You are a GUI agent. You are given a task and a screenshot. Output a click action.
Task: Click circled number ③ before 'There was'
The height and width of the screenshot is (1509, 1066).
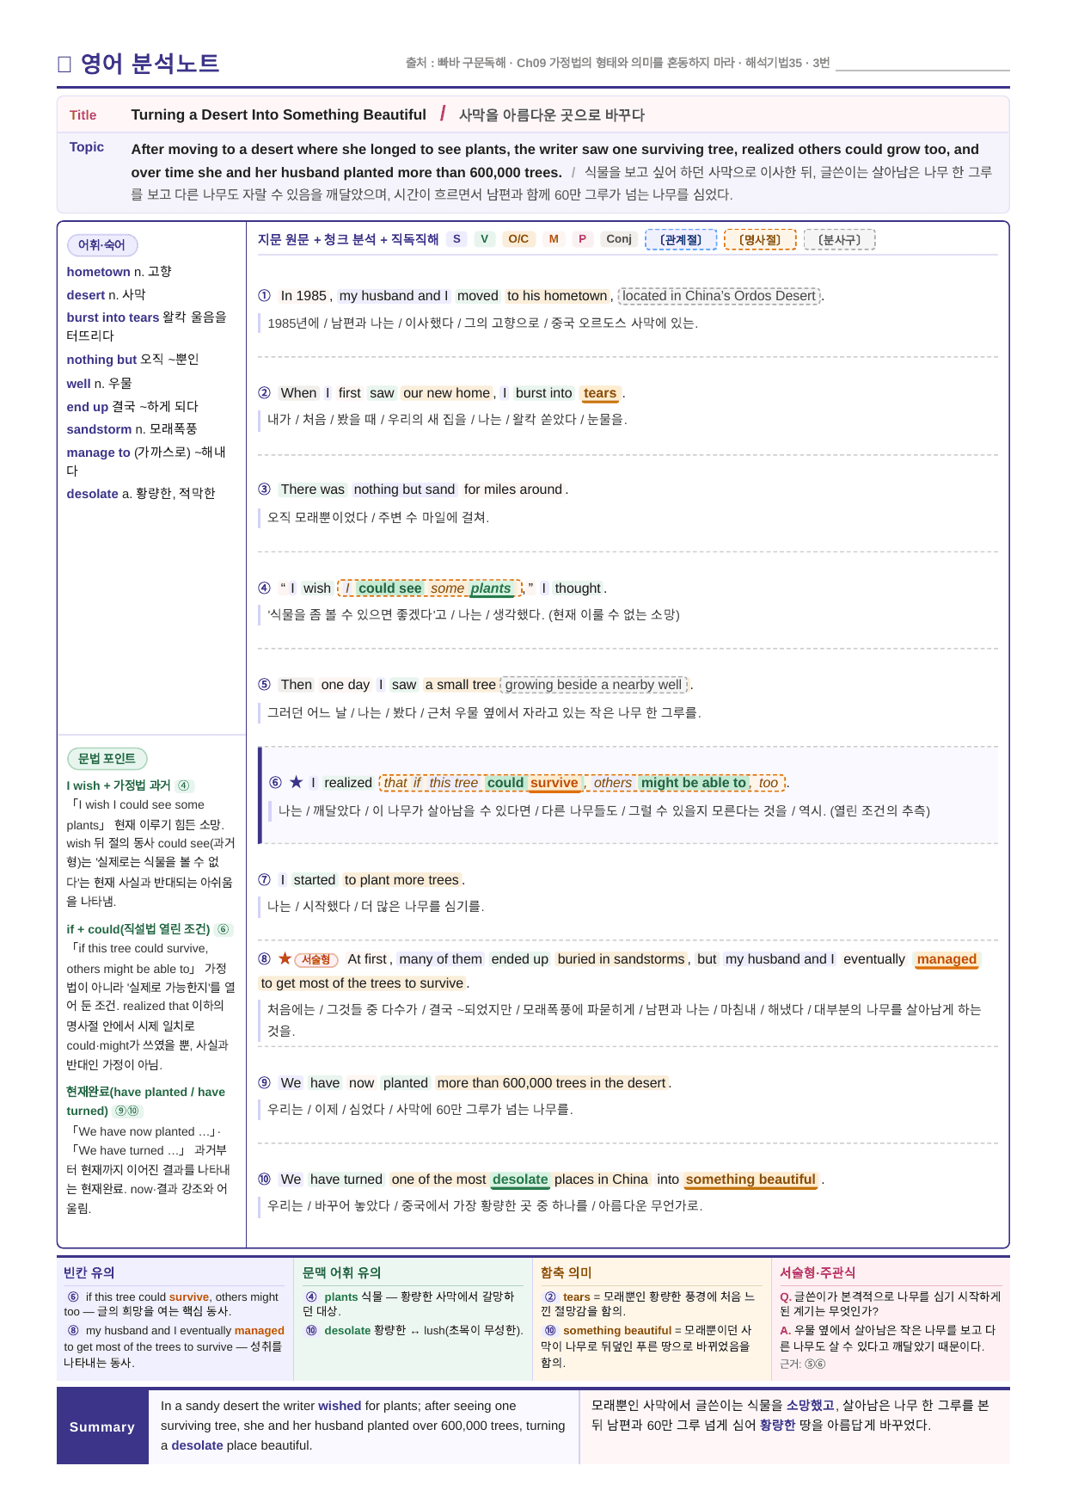click(265, 489)
